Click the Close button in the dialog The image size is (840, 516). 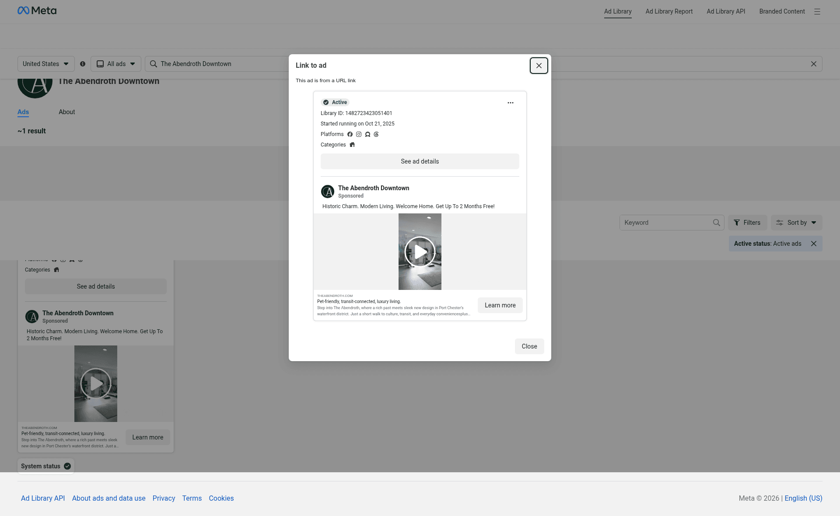coord(529,346)
